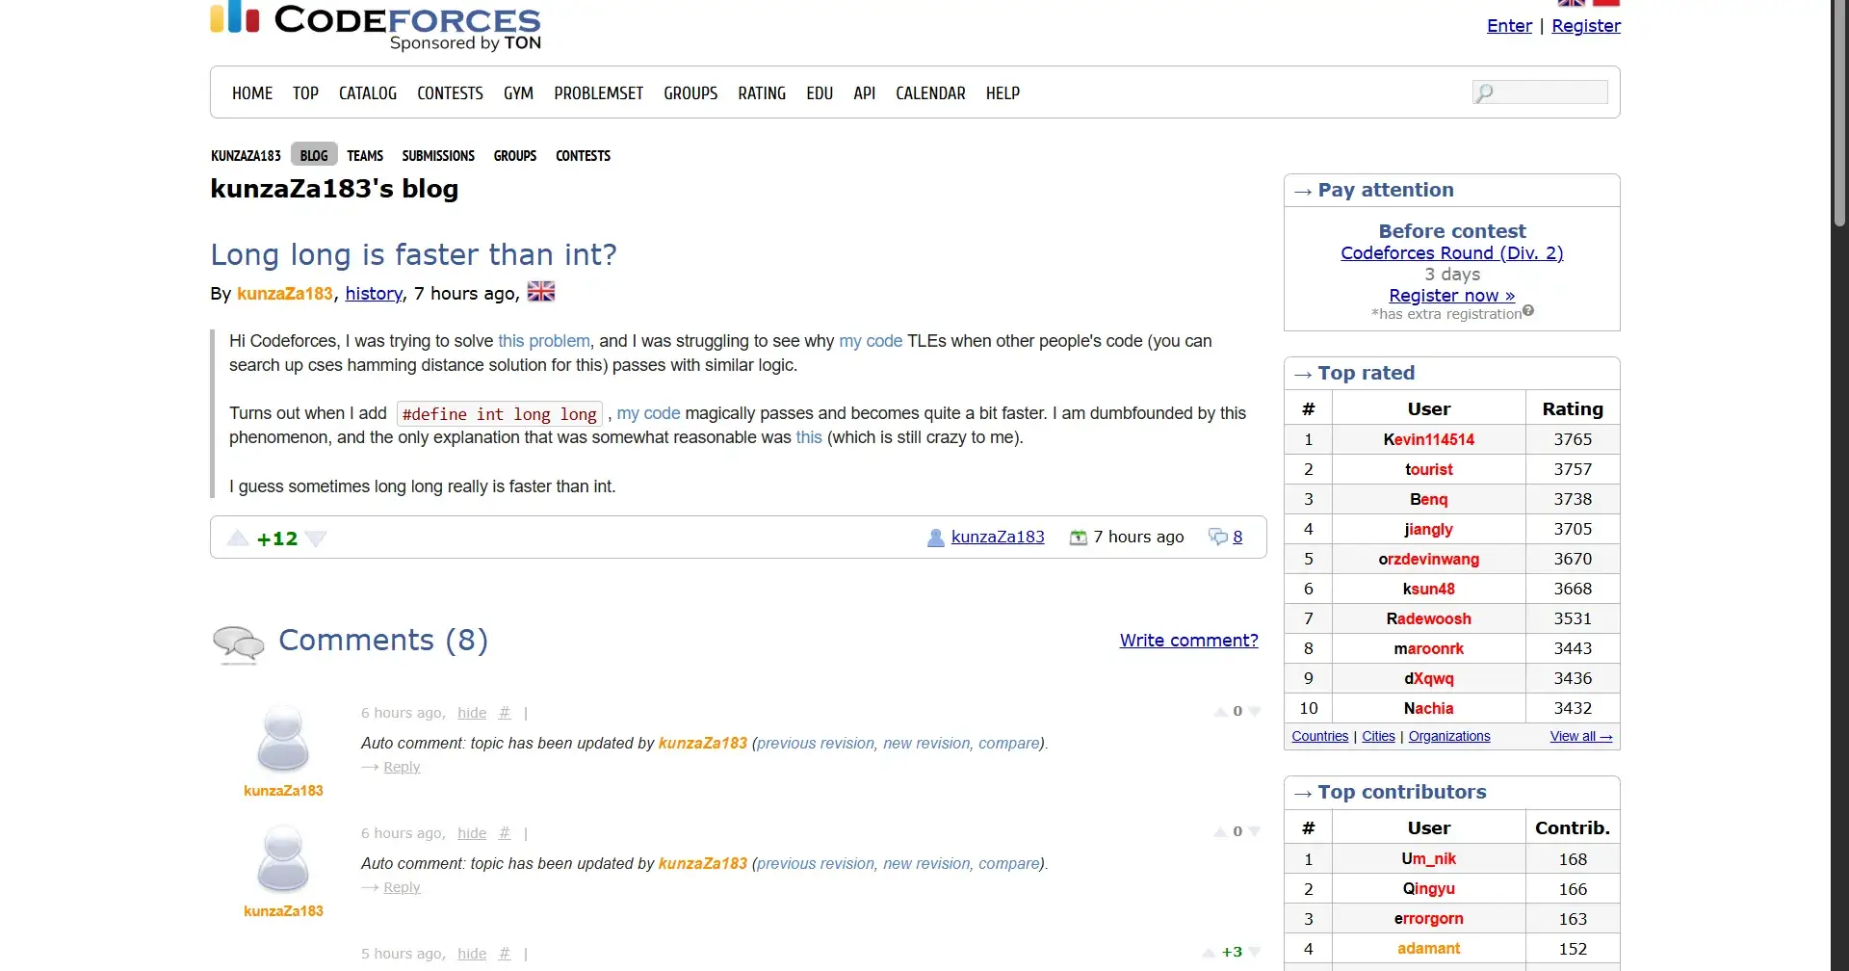Screen dimensions: 1849x971
Task: Switch to the SUBMISSIONS profile tab
Action: coord(438,155)
